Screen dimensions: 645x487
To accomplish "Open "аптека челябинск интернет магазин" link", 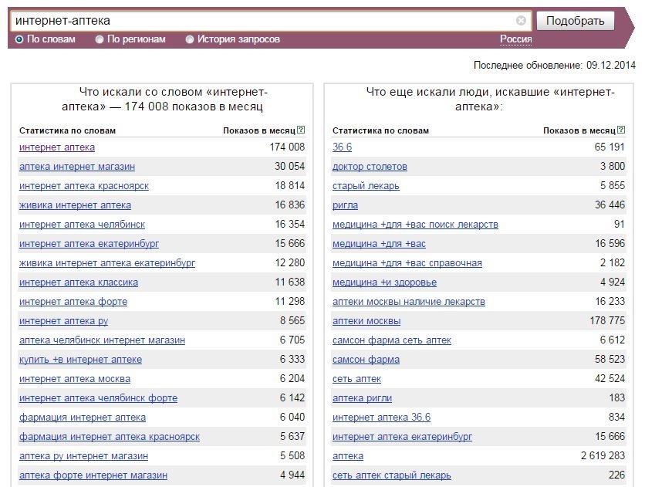I will click(102, 340).
